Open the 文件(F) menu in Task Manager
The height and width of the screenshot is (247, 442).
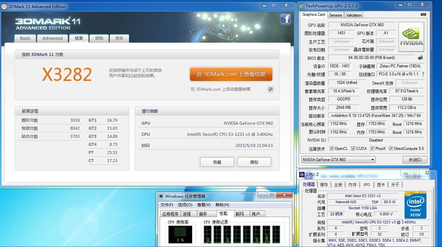(x=166, y=205)
